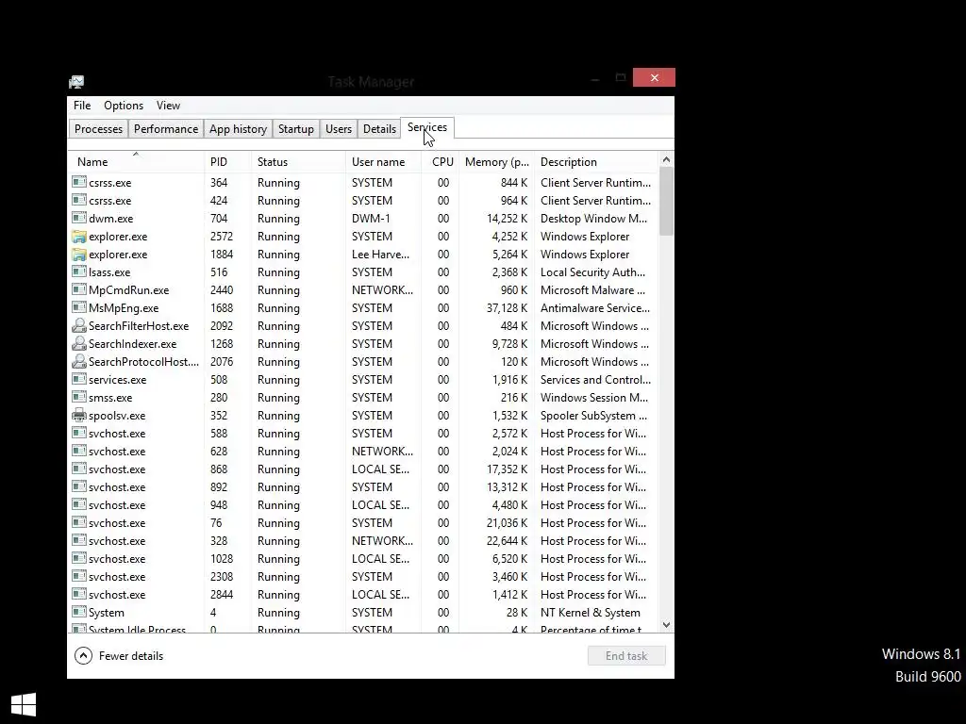Click explorer.exe folder icon for PID 2572
Viewport: 966px width, 724px height.
click(x=79, y=236)
